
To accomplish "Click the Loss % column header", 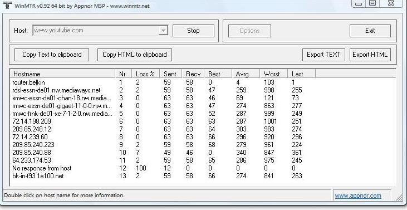I will [x=146, y=74].
